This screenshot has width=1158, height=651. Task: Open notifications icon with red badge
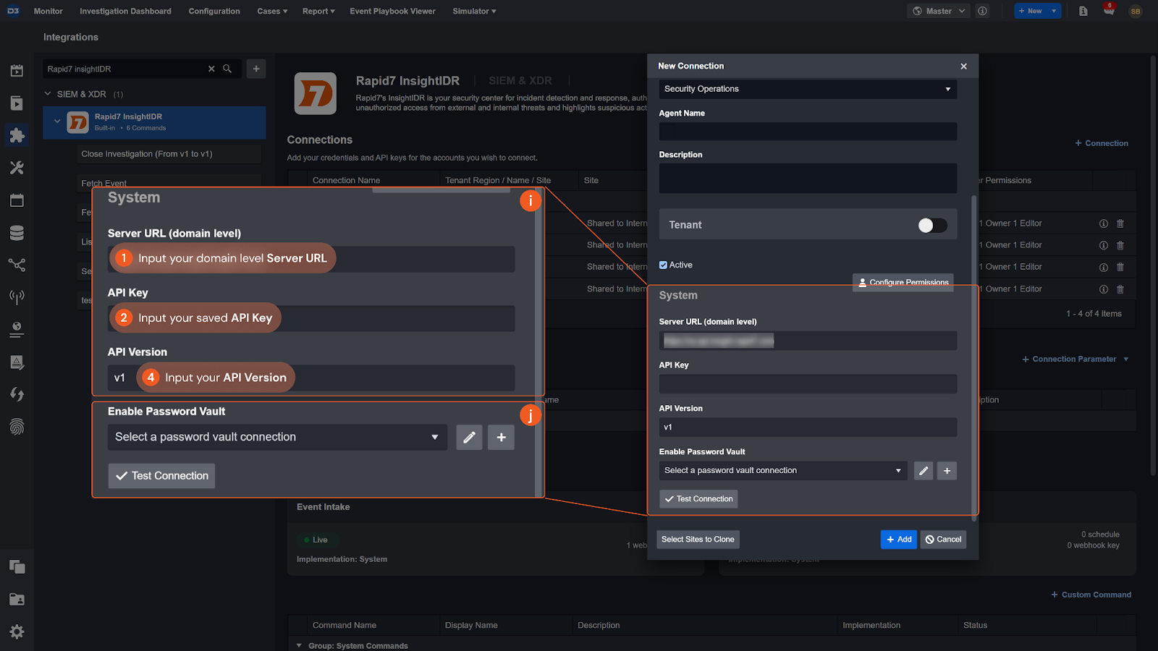[x=1109, y=10]
